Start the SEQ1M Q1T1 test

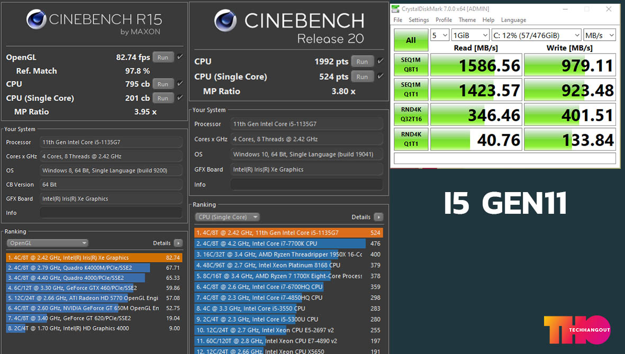[411, 90]
